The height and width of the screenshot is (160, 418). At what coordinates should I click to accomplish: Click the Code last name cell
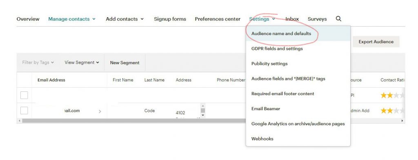coord(149,111)
